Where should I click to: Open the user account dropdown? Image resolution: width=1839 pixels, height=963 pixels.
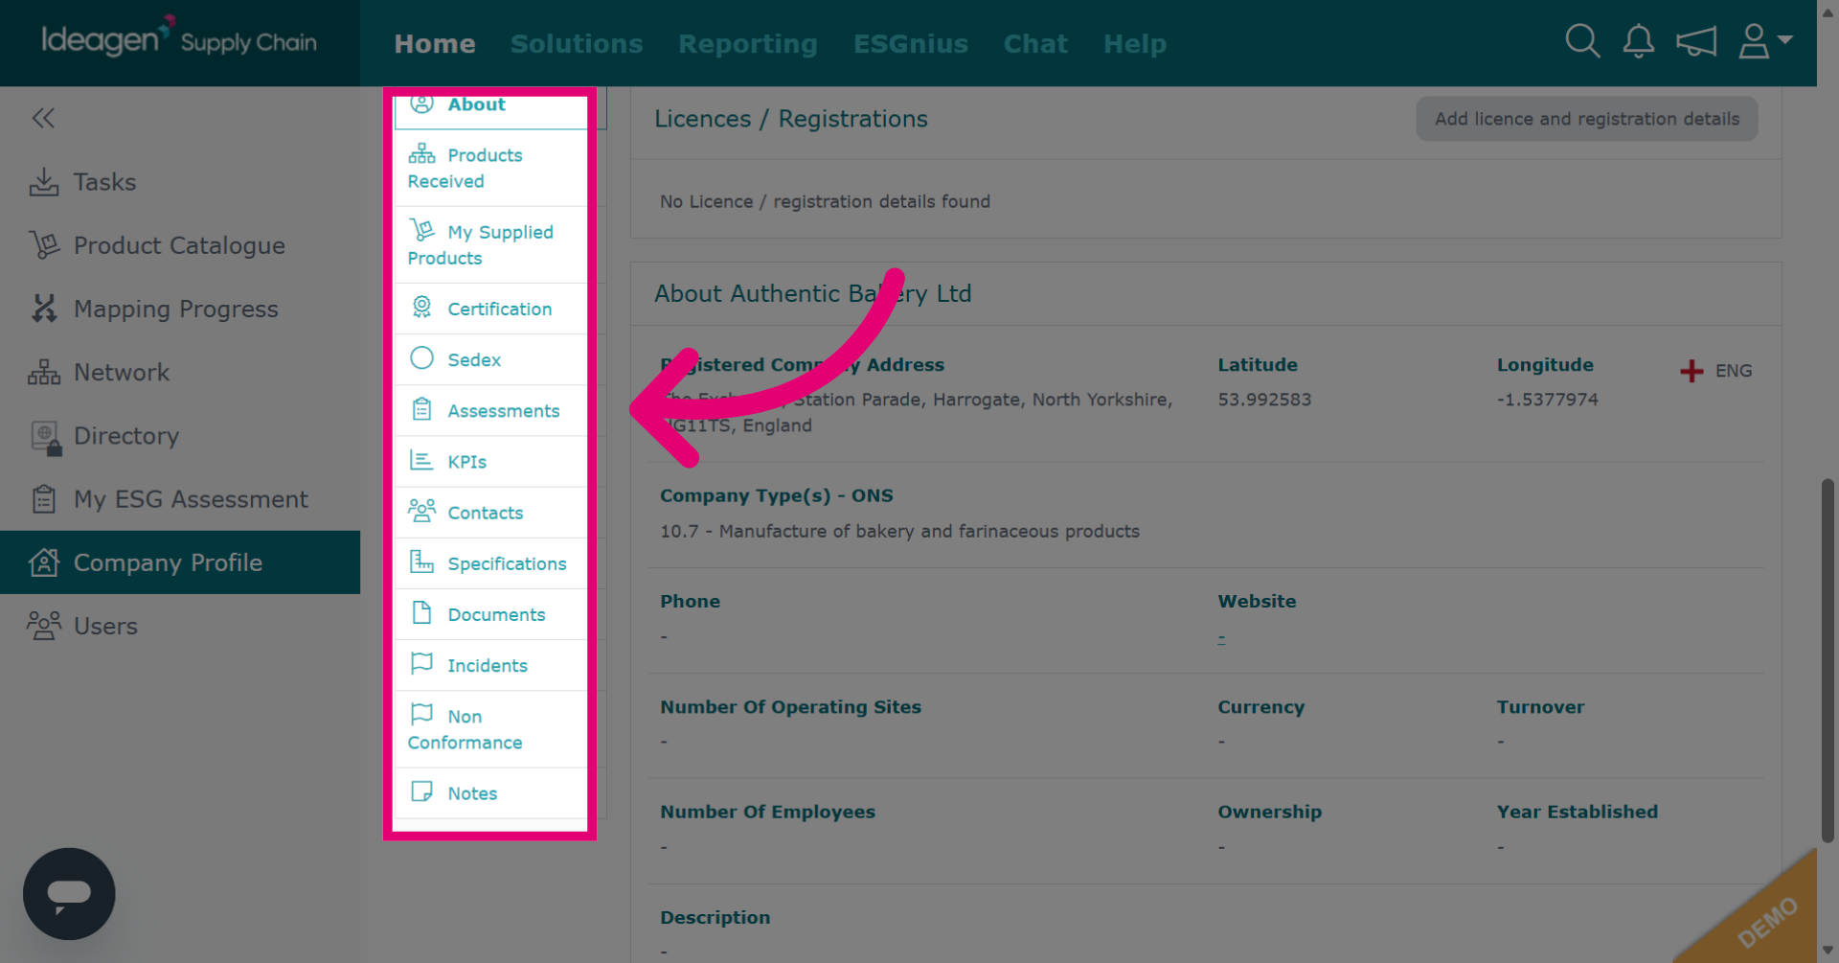click(1765, 41)
